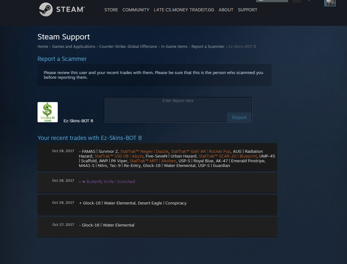Open the STORE menu
347x264 pixels.
[111, 10]
